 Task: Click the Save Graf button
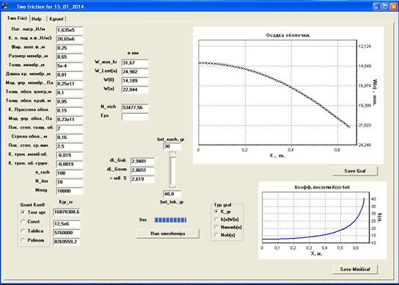(x=355, y=171)
